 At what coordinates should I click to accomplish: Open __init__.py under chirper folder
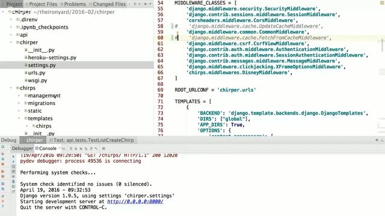click(x=41, y=50)
